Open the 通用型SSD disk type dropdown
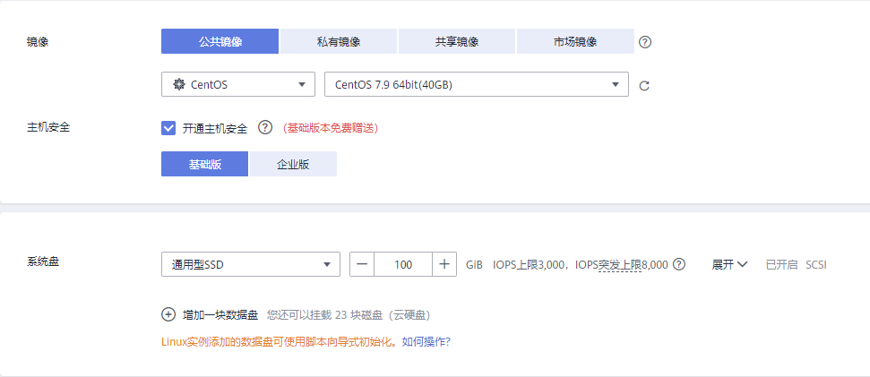 250,264
